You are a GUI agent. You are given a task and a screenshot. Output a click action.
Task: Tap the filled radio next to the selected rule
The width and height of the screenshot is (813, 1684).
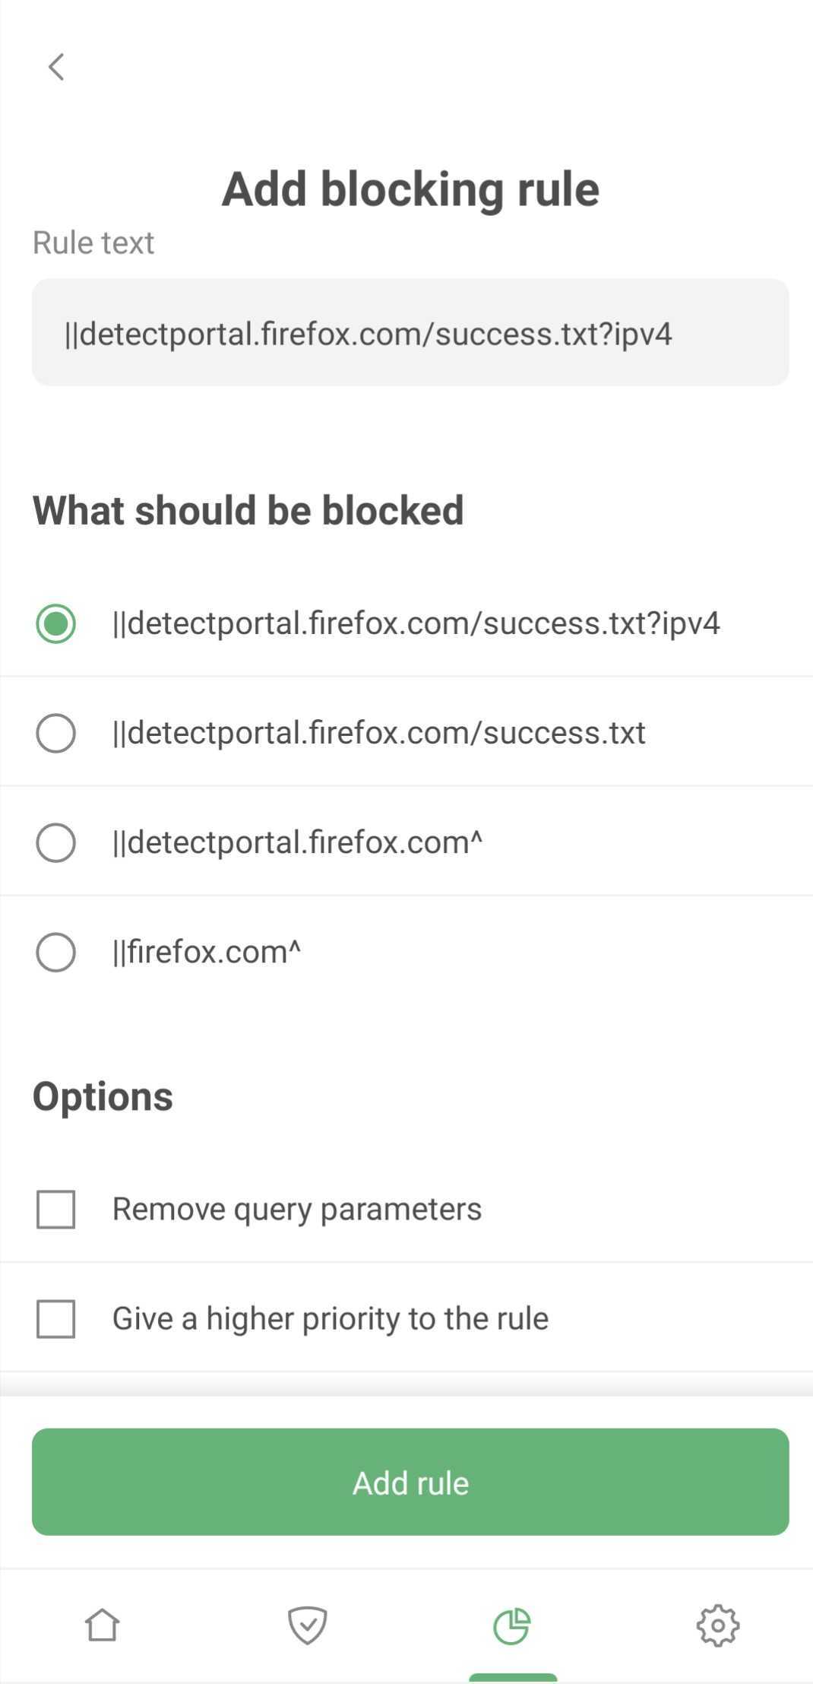coord(55,623)
